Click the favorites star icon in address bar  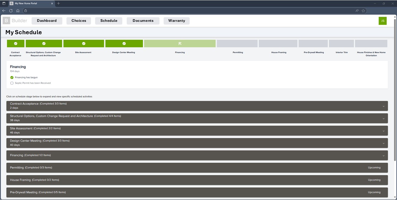pos(363,11)
